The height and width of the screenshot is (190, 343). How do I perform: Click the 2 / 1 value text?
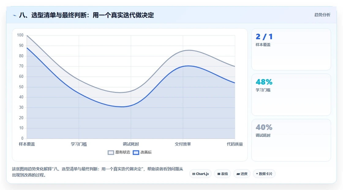click(264, 36)
